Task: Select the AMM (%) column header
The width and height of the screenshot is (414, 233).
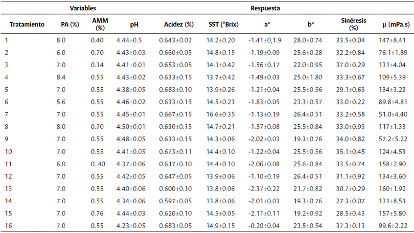Action: pos(100,24)
